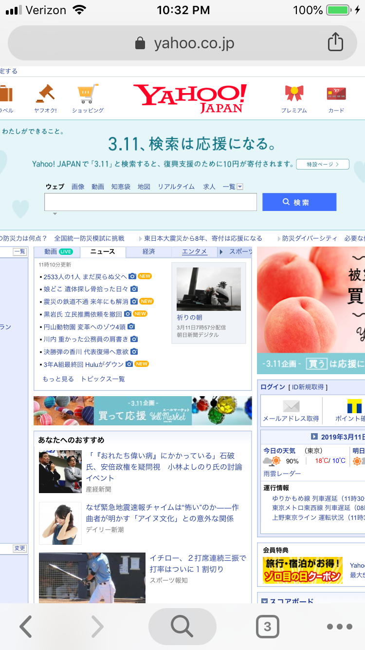Open the peach 3.11企画 advertisement

click(311, 310)
